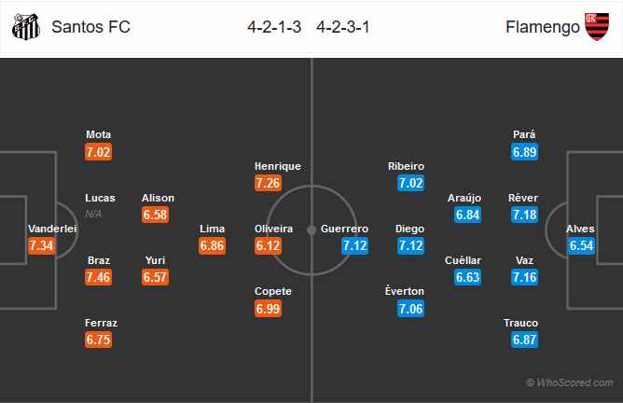Screen dimensions: 623x403
Task: Open the Santos FC team name link
Action: pyautogui.click(x=90, y=27)
